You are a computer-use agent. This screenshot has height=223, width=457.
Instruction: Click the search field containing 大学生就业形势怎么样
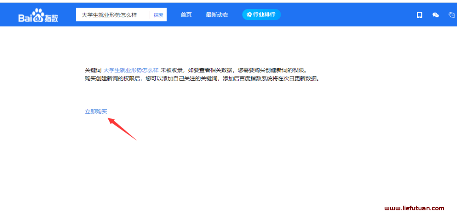(113, 15)
